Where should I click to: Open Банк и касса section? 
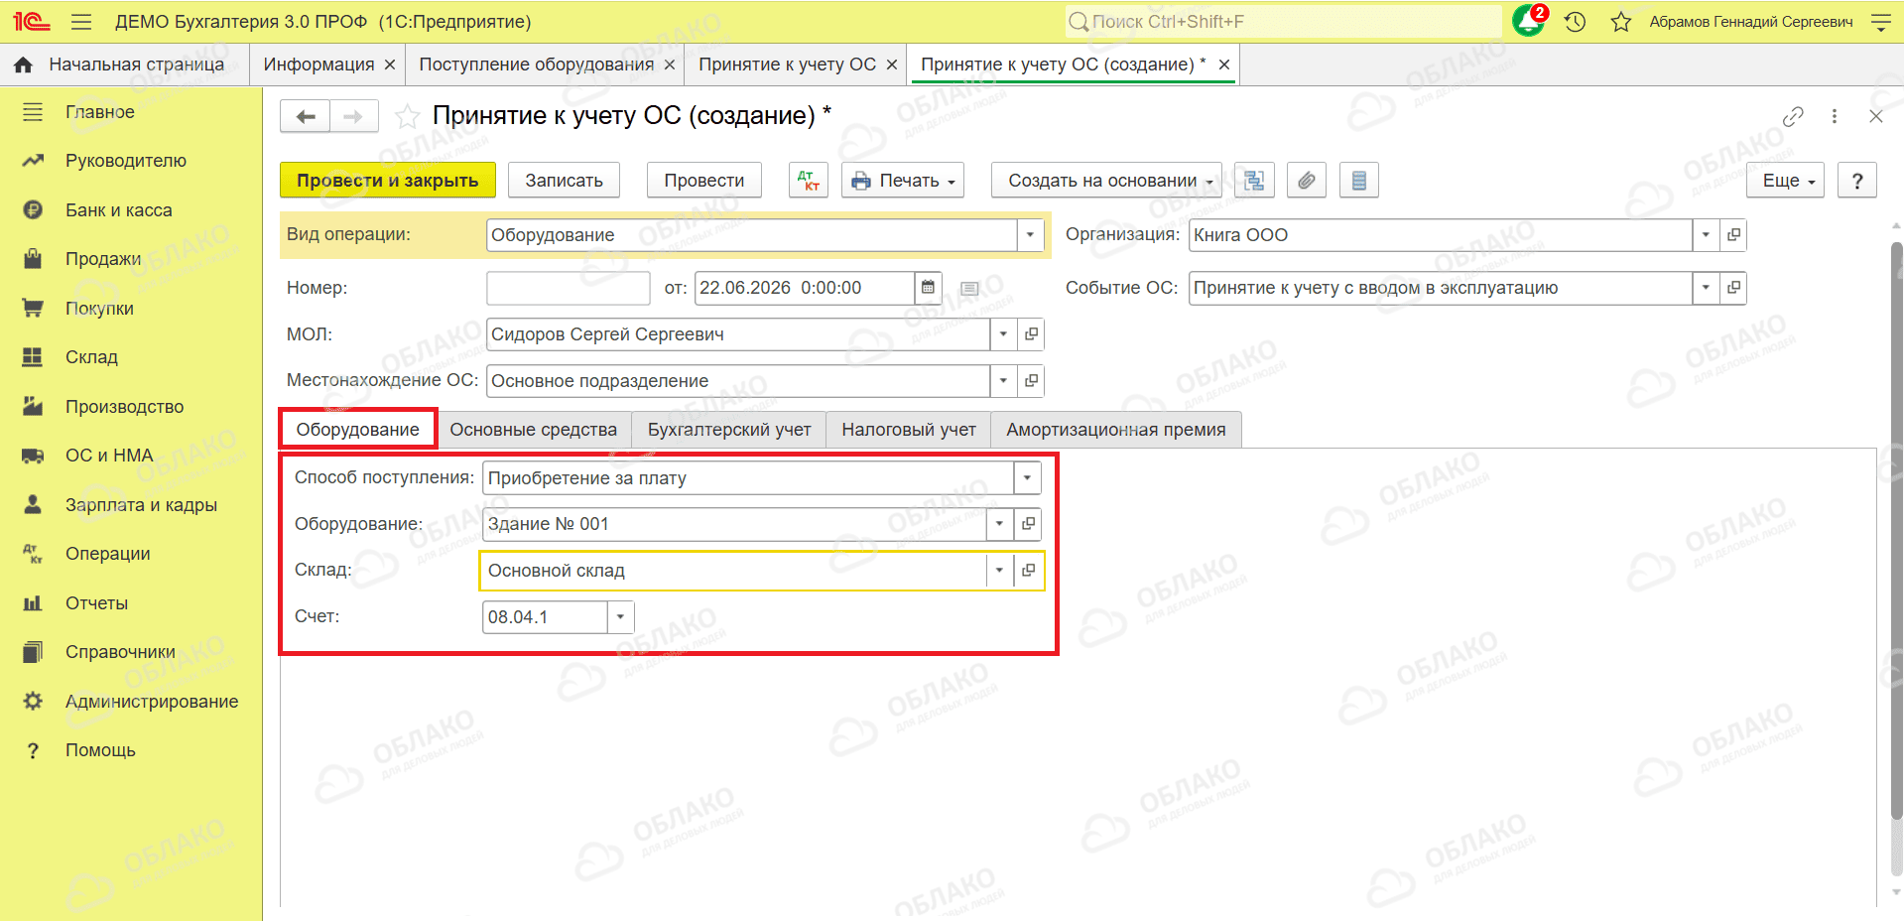click(118, 210)
